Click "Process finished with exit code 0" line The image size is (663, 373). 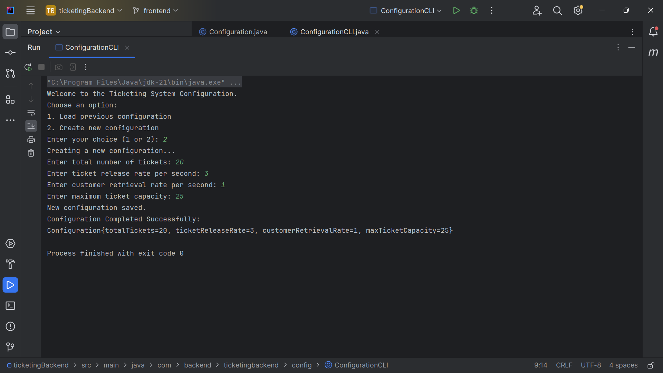115,254
